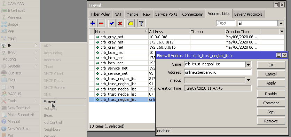Open Interfaces in sidebar
This screenshot has height=137, width=291.
[x=20, y=10]
